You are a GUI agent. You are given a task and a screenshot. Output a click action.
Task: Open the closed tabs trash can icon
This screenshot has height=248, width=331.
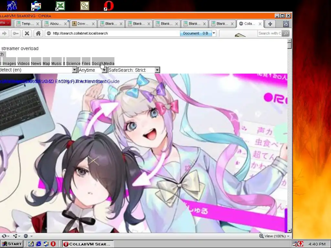click(x=286, y=24)
